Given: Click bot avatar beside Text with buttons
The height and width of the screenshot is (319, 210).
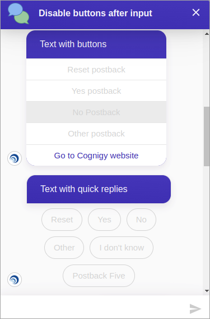Looking at the screenshot, I should [x=15, y=158].
